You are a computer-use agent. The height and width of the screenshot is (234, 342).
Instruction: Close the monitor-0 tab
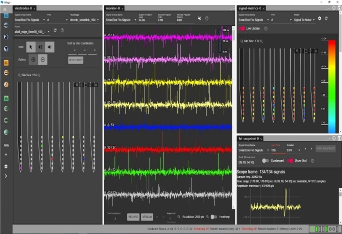122,9
